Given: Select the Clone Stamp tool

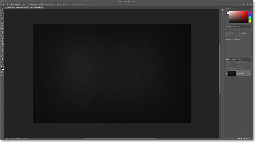Looking at the screenshot, I should 3,34.
